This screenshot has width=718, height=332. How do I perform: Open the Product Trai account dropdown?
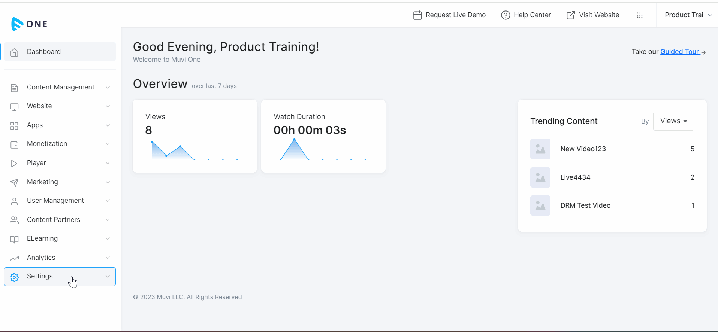coord(688,15)
